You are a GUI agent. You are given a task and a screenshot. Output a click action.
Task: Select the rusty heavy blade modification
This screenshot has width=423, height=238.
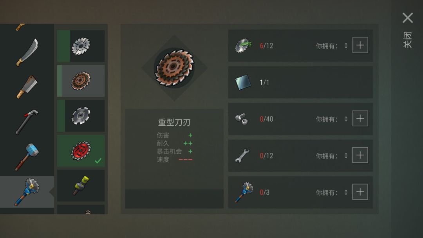click(81, 81)
